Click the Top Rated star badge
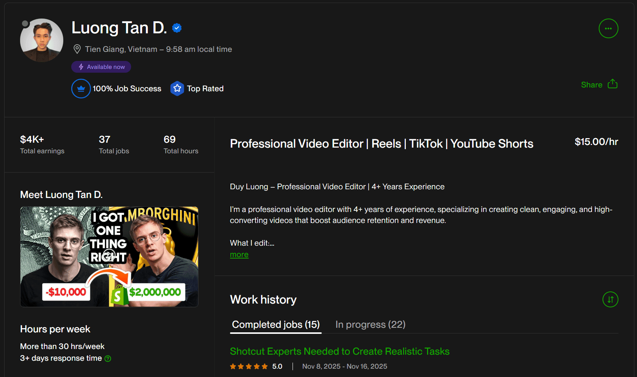Image resolution: width=637 pixels, height=377 pixels. (177, 89)
